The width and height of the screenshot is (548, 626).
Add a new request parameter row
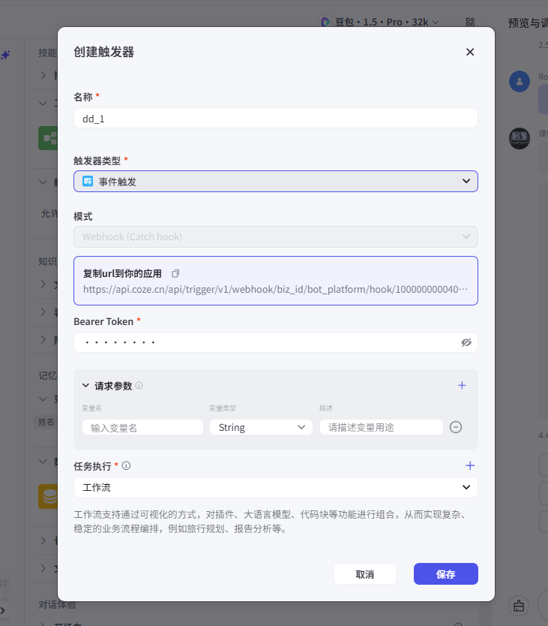pos(462,385)
